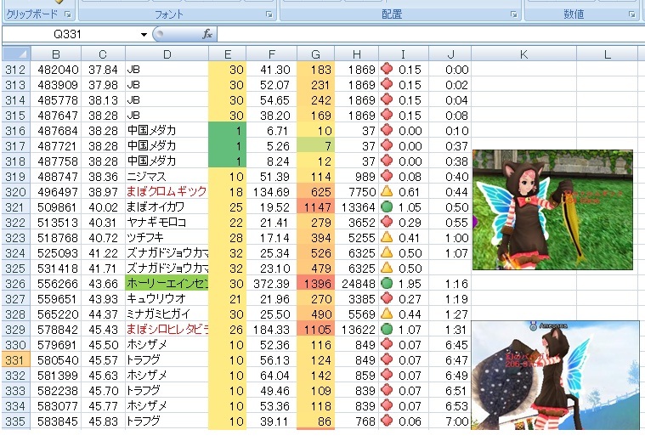Select cell with value 134.69
This screenshot has height=441, width=645.
[x=271, y=192]
